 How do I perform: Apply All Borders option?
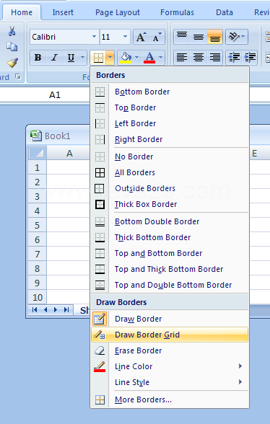170,172
